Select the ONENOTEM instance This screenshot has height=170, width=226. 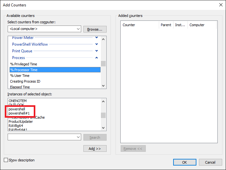tap(18, 101)
